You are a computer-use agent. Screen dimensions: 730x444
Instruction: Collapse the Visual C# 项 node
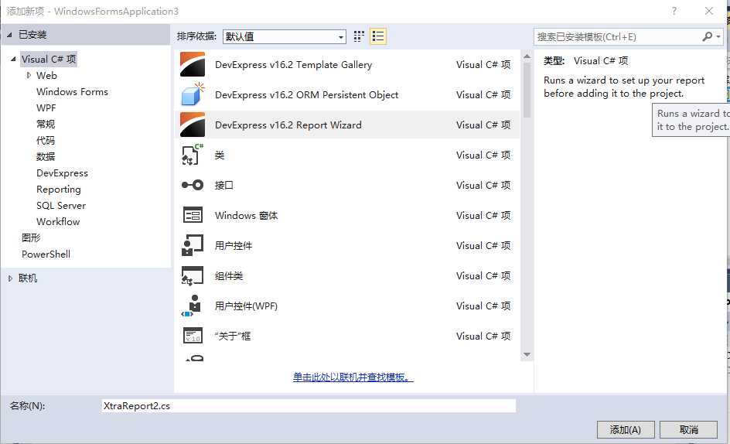point(13,59)
